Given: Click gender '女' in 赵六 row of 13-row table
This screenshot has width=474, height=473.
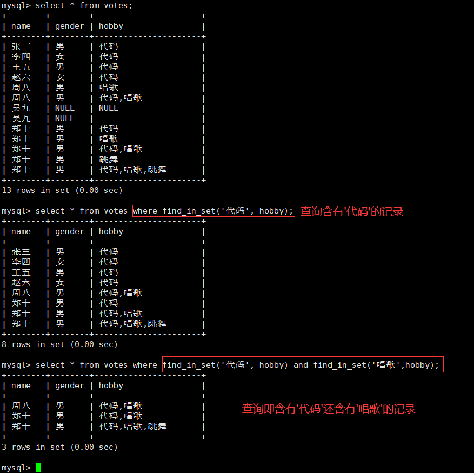Looking at the screenshot, I should coord(60,77).
